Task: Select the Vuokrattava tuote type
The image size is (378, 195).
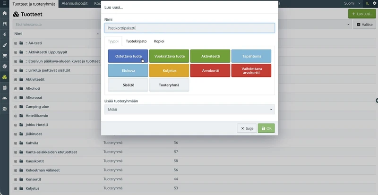Action: pyautogui.click(x=169, y=56)
